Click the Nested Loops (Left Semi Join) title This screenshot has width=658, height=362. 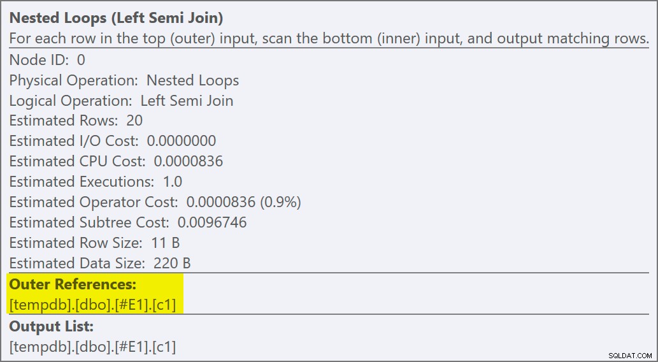(116, 18)
